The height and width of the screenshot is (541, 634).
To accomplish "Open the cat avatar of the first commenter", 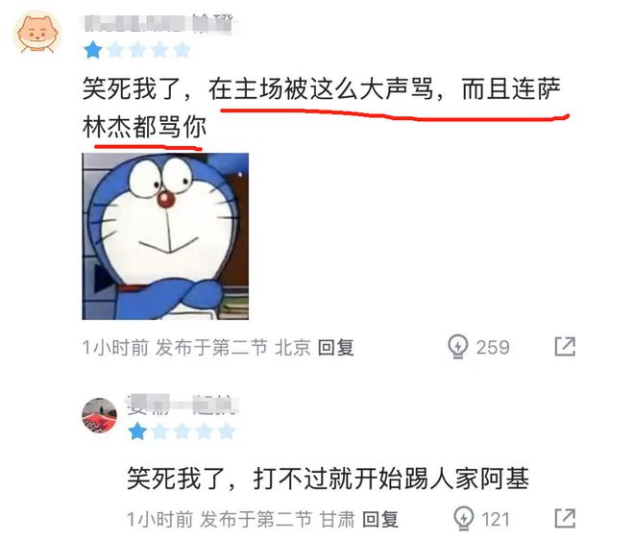I will [37, 34].
